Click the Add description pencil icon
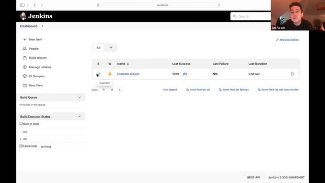This screenshot has height=183, width=325. (x=277, y=40)
